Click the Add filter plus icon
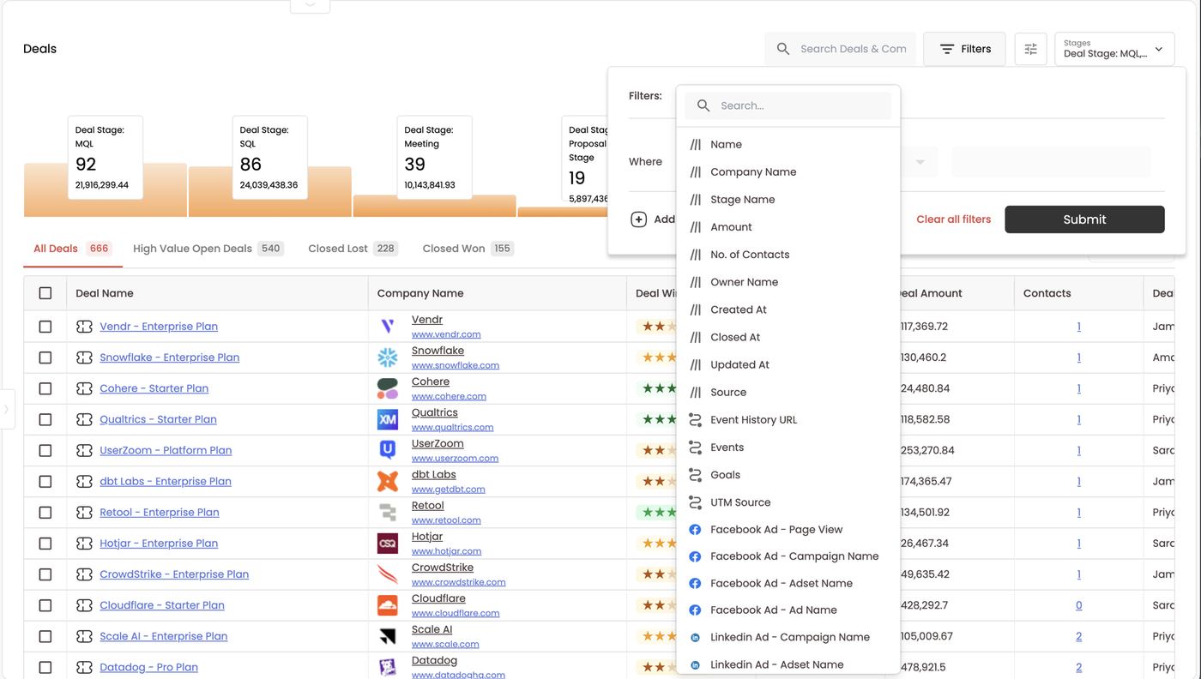 tap(638, 219)
